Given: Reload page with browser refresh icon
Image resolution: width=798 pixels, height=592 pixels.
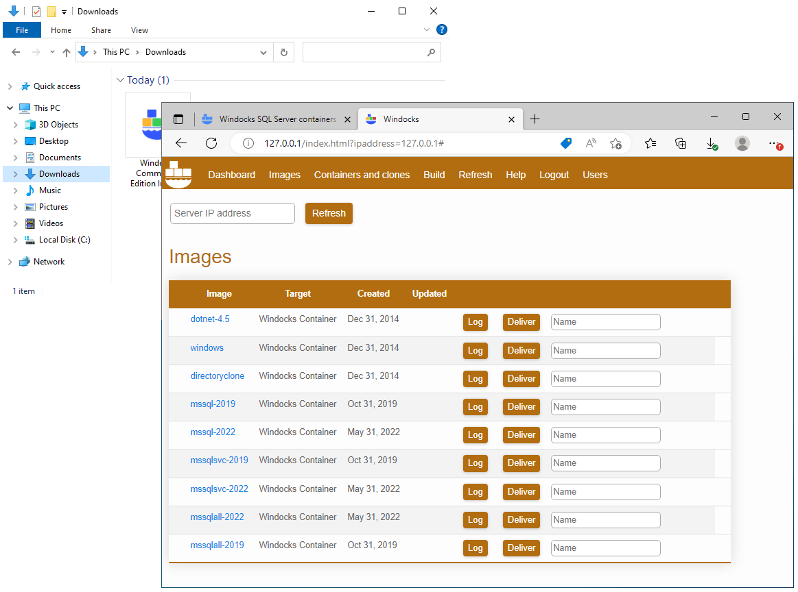Looking at the screenshot, I should tap(211, 143).
